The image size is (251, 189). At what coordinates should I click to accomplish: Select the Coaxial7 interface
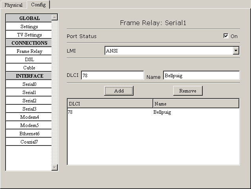tap(29, 142)
